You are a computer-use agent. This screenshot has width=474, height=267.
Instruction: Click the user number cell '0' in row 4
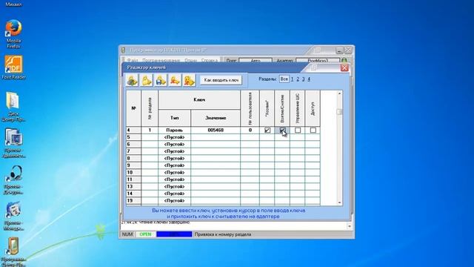pos(250,131)
